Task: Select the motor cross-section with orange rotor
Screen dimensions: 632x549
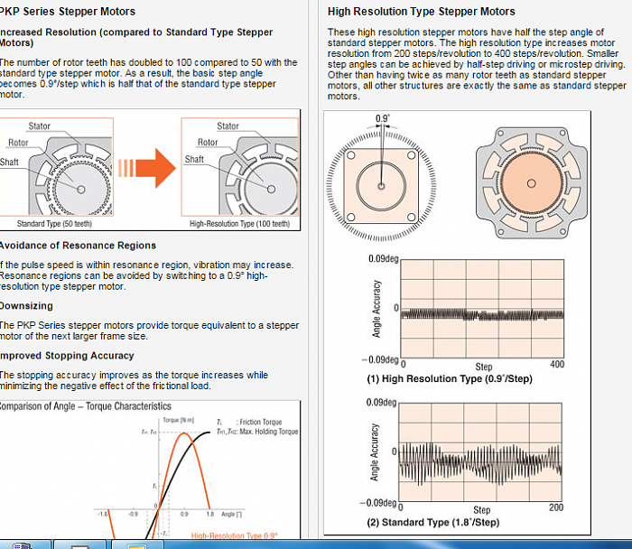Action: (x=532, y=183)
